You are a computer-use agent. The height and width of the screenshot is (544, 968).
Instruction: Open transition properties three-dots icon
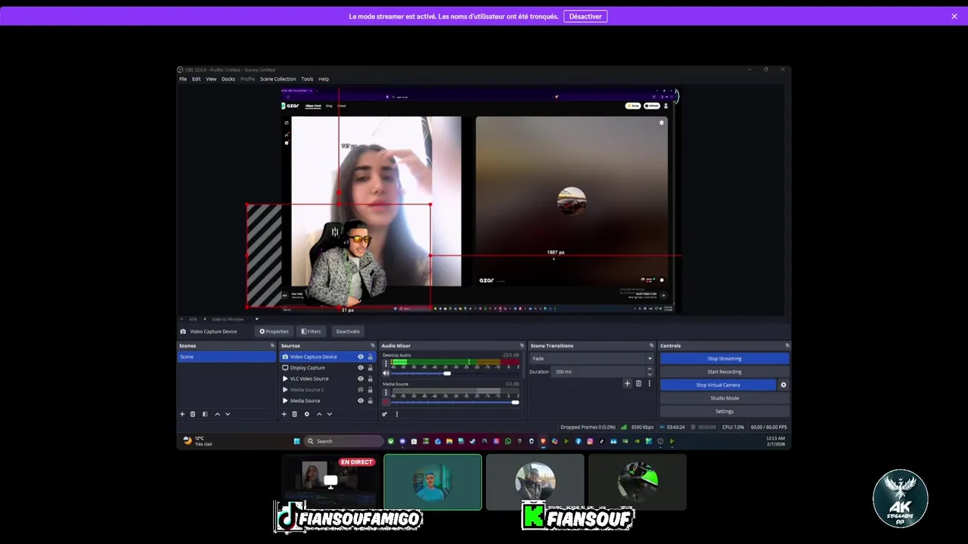click(649, 384)
